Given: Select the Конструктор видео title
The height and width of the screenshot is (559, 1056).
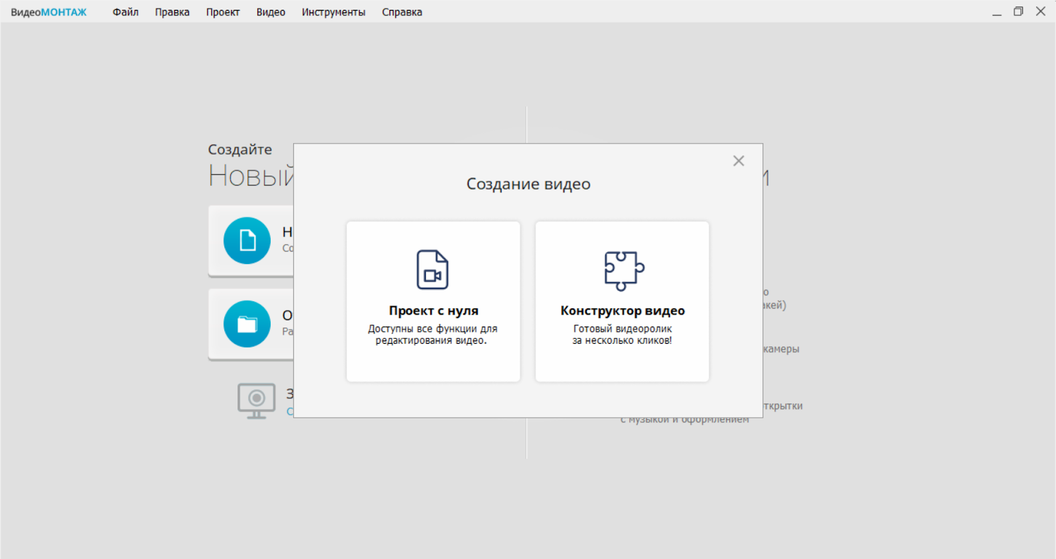Looking at the screenshot, I should (x=622, y=311).
